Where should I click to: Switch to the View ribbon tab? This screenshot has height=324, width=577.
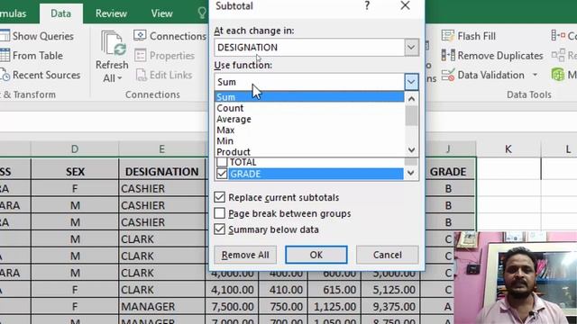pyautogui.click(x=161, y=13)
